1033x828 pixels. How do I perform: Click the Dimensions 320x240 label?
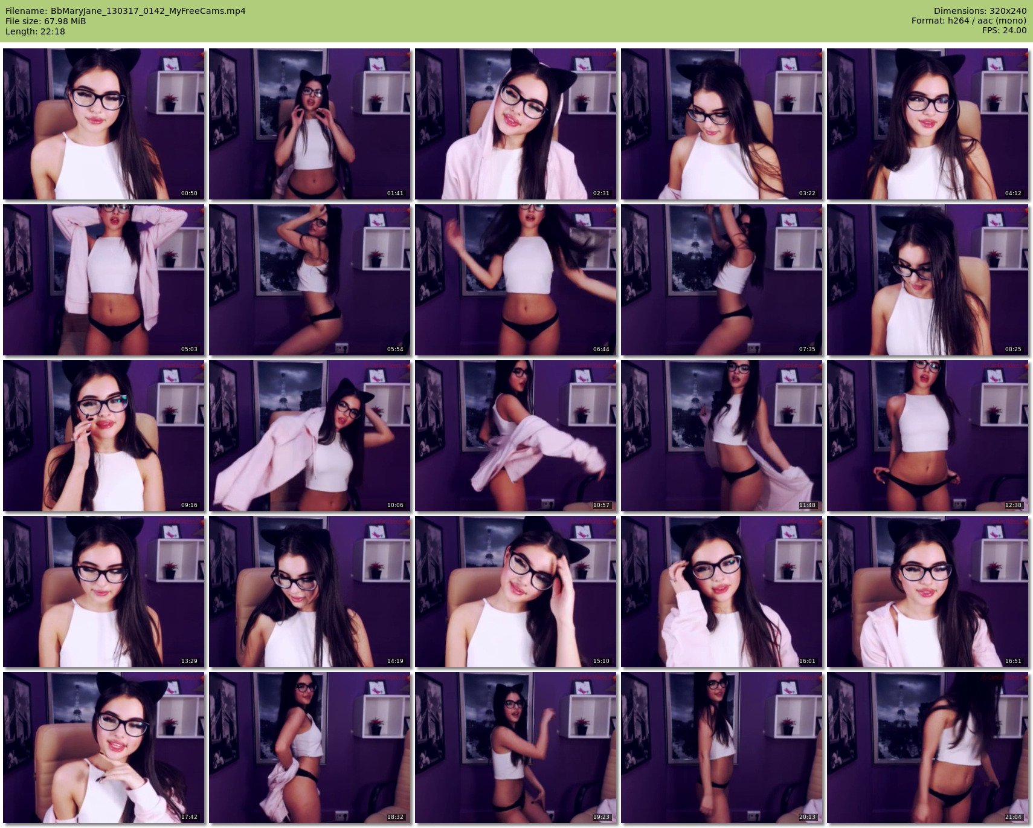click(x=980, y=11)
